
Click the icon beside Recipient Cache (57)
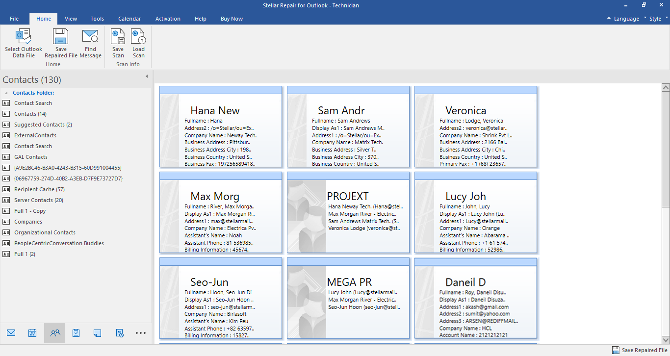(6, 189)
